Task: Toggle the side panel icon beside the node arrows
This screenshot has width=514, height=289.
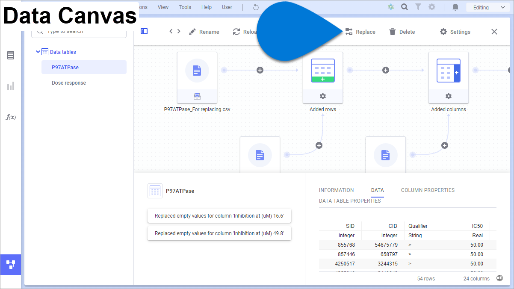Action: pyautogui.click(x=144, y=31)
